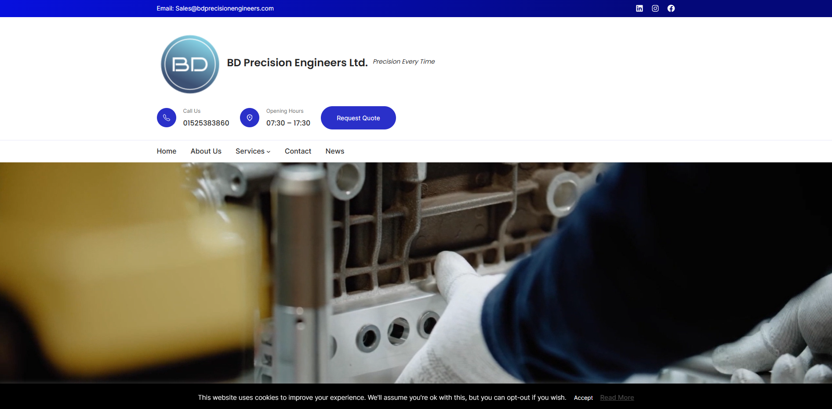Email Sales@bdprecisionengineers.com via header link
Screen dimensions: 832x409
(x=225, y=8)
